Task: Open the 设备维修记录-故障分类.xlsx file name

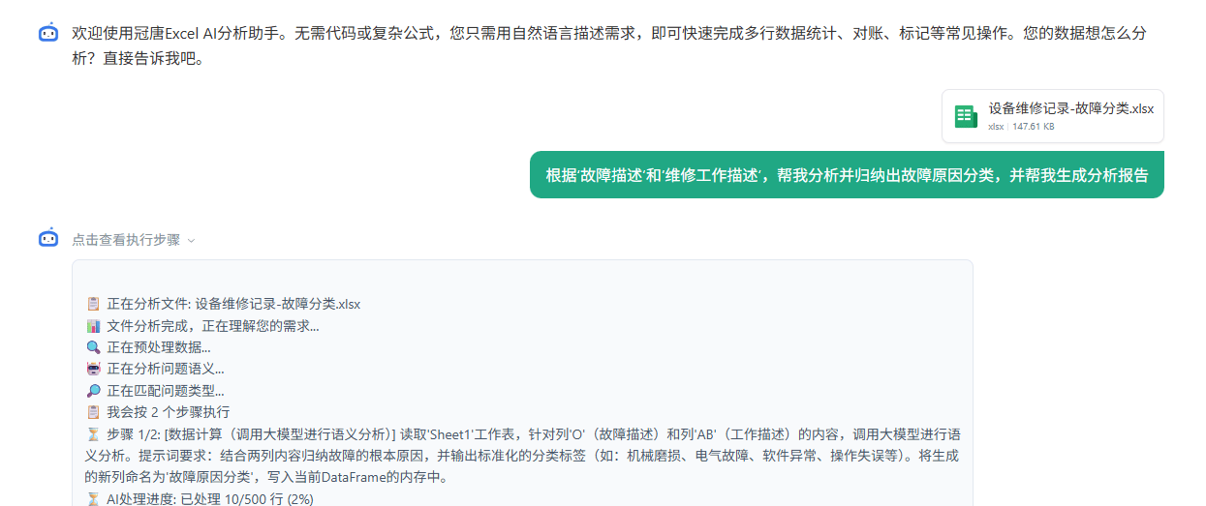Action: tap(1070, 108)
